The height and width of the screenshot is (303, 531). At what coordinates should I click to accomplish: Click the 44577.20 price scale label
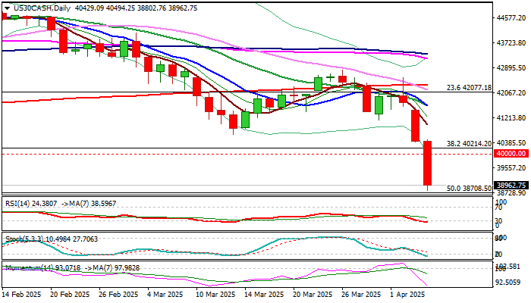pyautogui.click(x=512, y=17)
